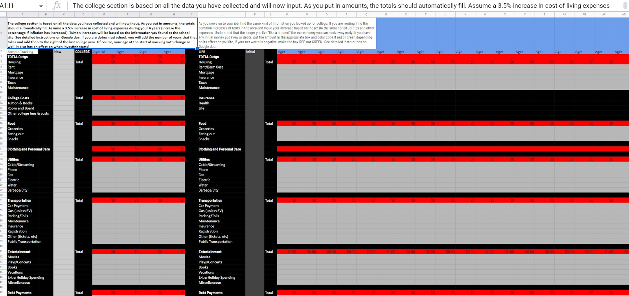Screen dimensions: 629x296
Task: Select 'Eating out' in the LIFE section
Action: (207, 134)
